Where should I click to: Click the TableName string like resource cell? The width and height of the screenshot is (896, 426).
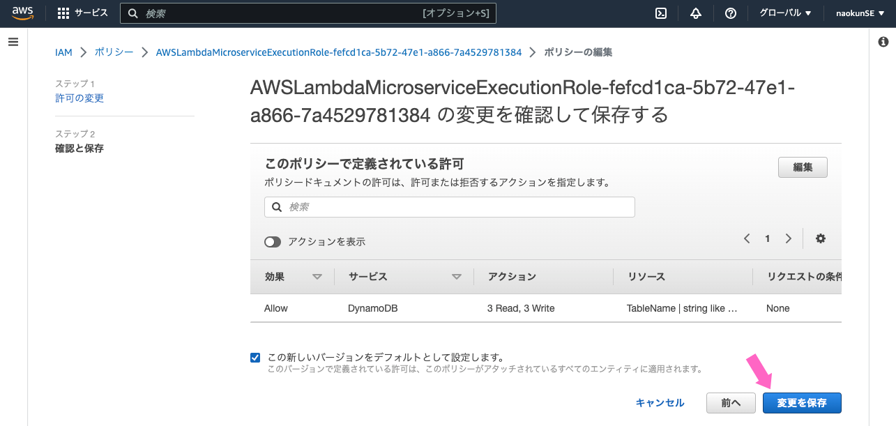(x=682, y=308)
